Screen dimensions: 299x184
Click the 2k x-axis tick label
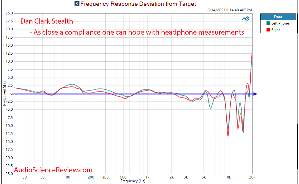click(x=172, y=177)
